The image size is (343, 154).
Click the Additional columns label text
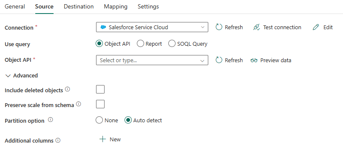(29, 141)
